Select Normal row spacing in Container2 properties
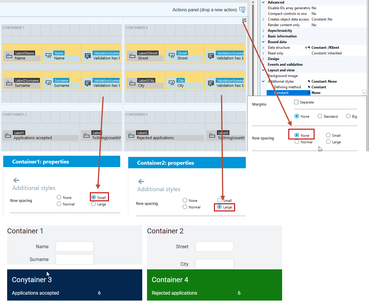 [185, 207]
